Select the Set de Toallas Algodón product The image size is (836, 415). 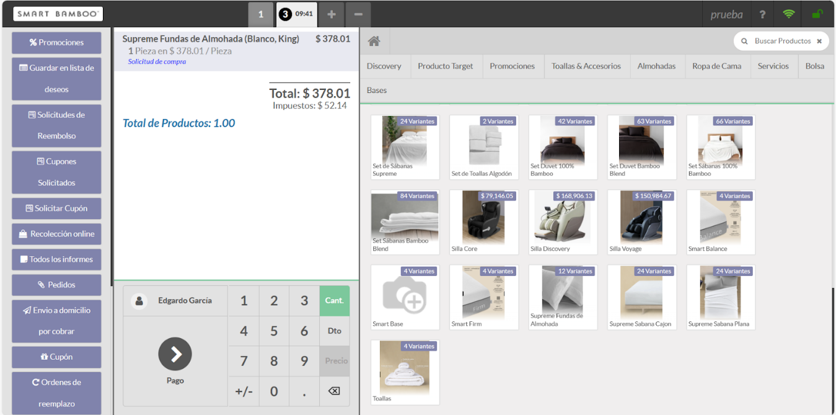point(484,147)
